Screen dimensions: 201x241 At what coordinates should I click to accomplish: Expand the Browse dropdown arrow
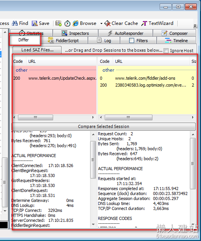pyautogui.click(x=101, y=23)
